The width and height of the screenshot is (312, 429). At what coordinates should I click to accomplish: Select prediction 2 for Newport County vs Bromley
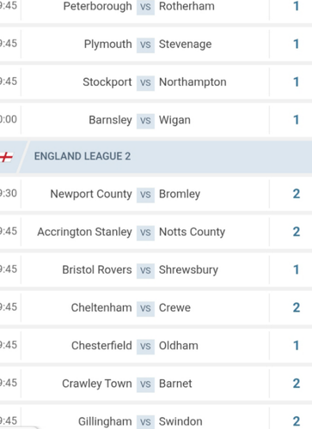(297, 194)
